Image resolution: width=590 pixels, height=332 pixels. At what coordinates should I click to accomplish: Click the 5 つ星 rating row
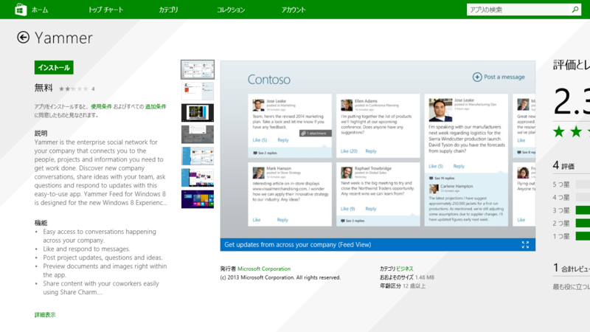pos(571,184)
